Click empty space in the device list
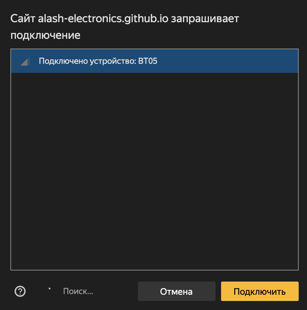Screen dimensions: 307x310 [155, 156]
